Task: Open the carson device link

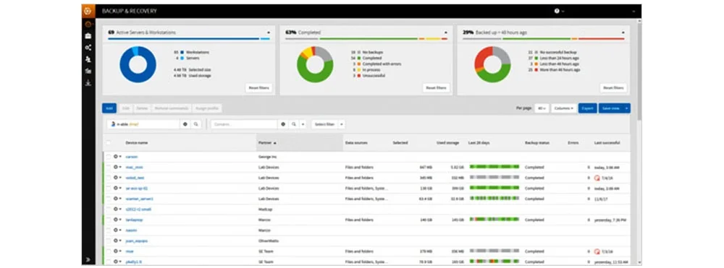Action: 131,157
